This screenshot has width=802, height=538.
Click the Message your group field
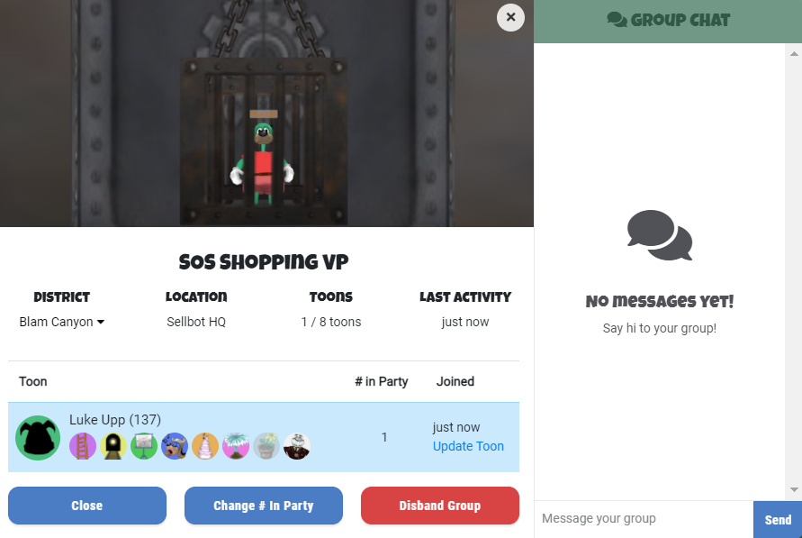click(644, 518)
